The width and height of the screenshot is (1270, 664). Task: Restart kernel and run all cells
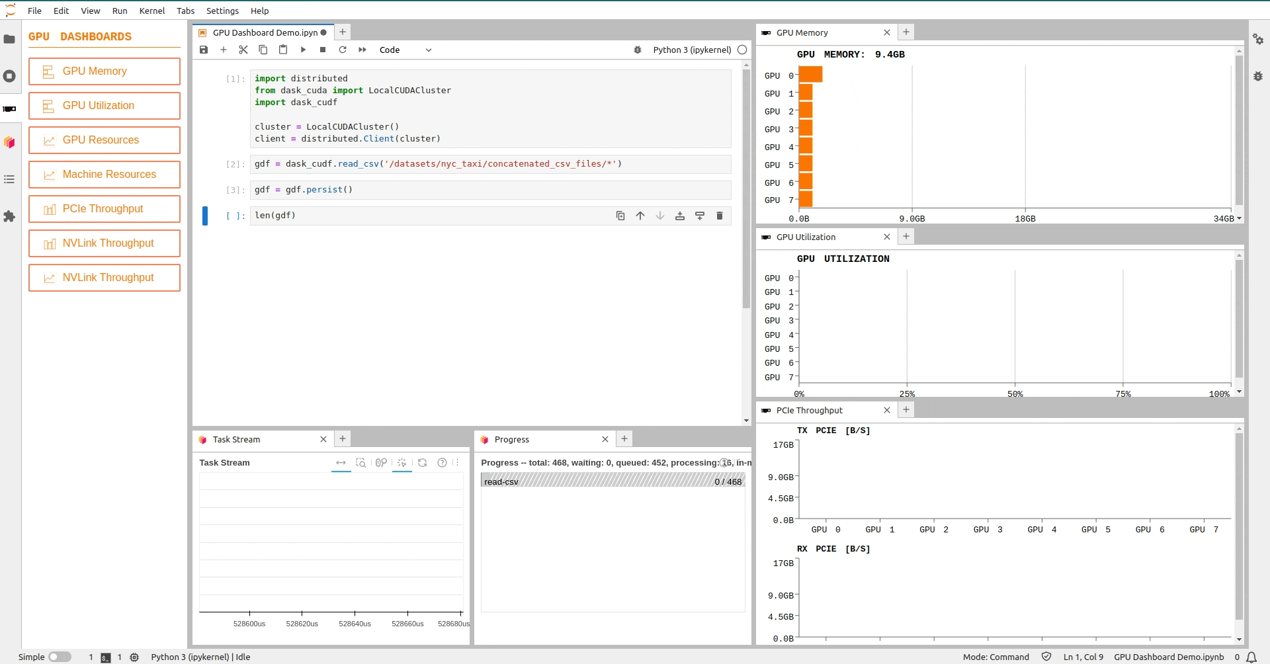pos(362,50)
